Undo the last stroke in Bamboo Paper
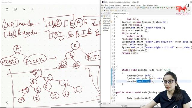Viewport: 192px width, 108px height. 24,9
